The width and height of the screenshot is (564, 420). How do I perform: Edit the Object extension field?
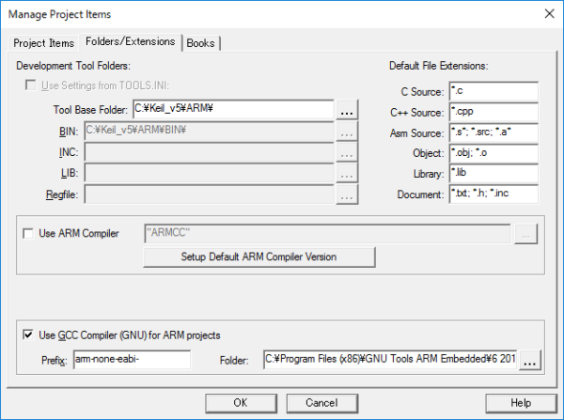493,153
